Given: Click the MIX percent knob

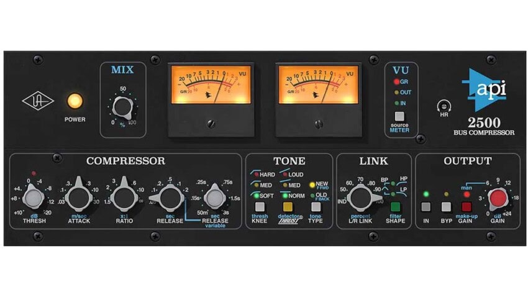Looking at the screenshot, I should click(x=122, y=107).
